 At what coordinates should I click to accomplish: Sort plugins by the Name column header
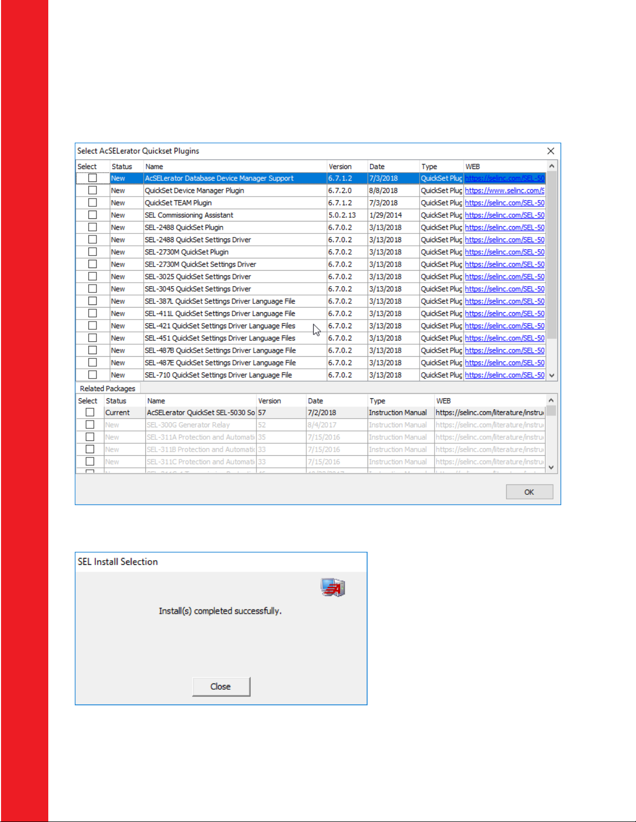(x=235, y=166)
